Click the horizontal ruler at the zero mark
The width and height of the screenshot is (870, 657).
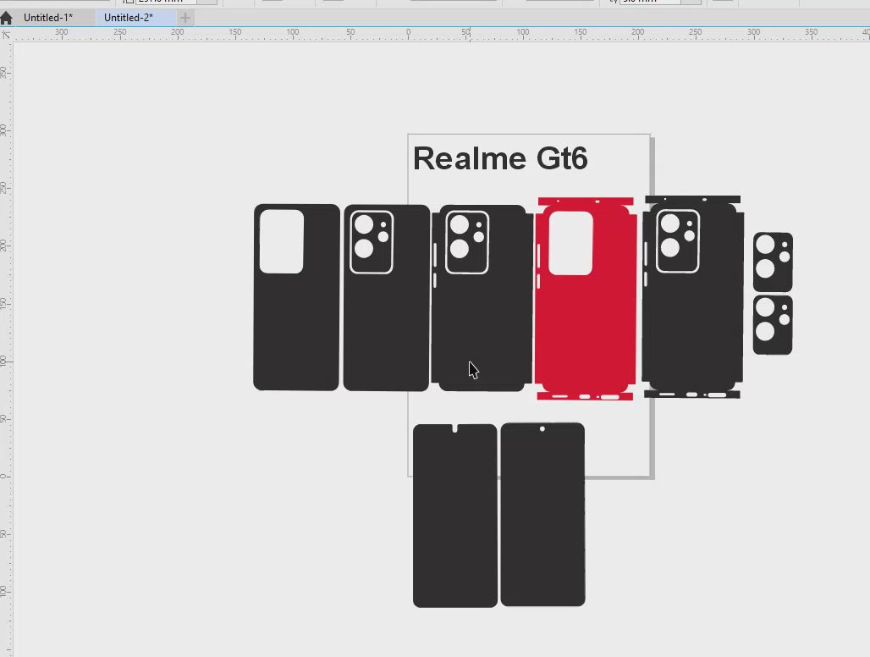pyautogui.click(x=408, y=33)
